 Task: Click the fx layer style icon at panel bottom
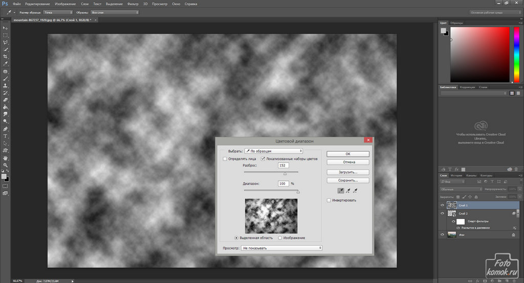(477, 281)
